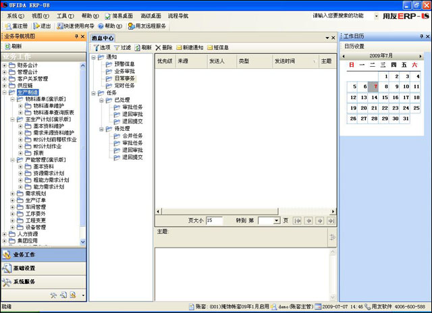Go to next page of message list
Screen dimensions: 432x313
(x=320, y=221)
